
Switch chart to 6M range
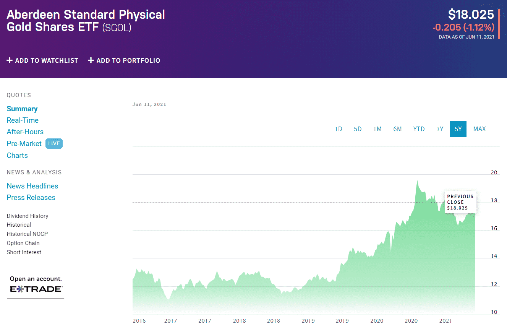[x=397, y=129]
